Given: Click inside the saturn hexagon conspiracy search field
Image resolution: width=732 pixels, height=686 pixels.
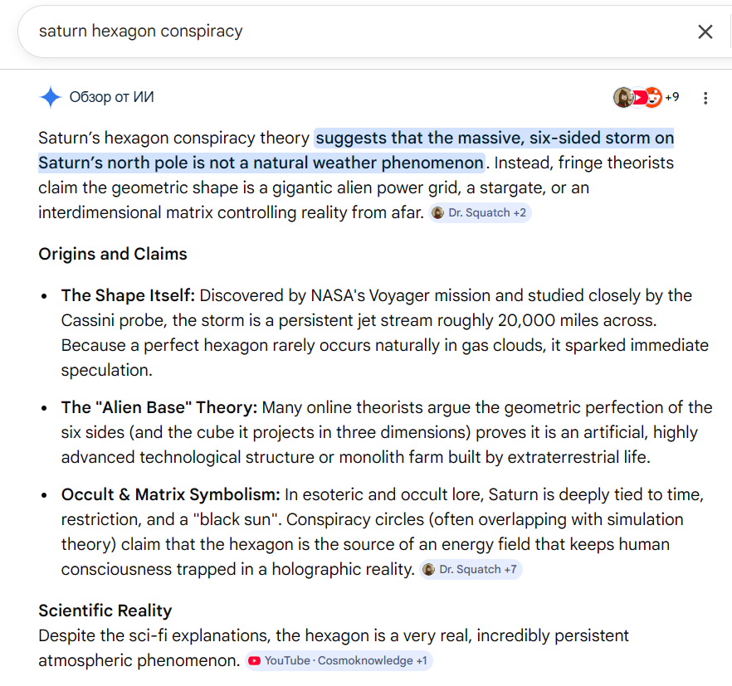Looking at the screenshot, I should pos(355,32).
